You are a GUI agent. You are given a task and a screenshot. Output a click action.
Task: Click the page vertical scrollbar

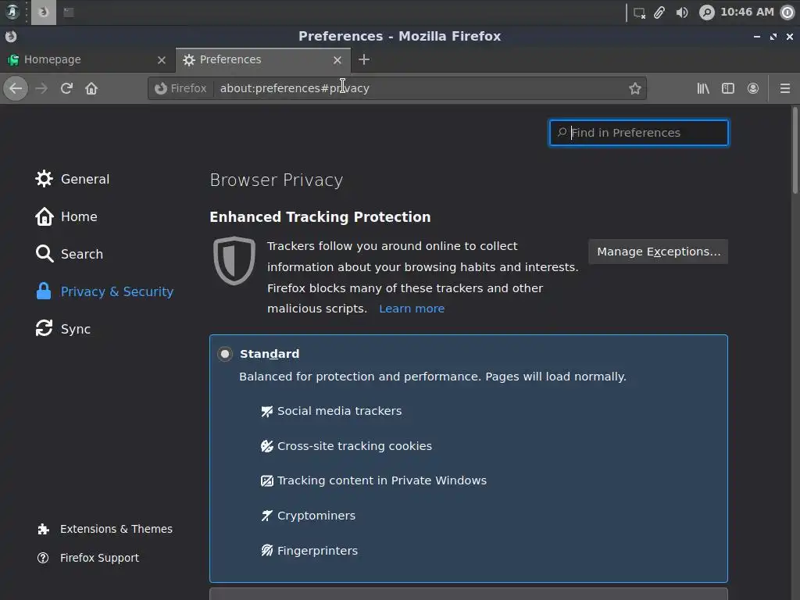coord(795,150)
